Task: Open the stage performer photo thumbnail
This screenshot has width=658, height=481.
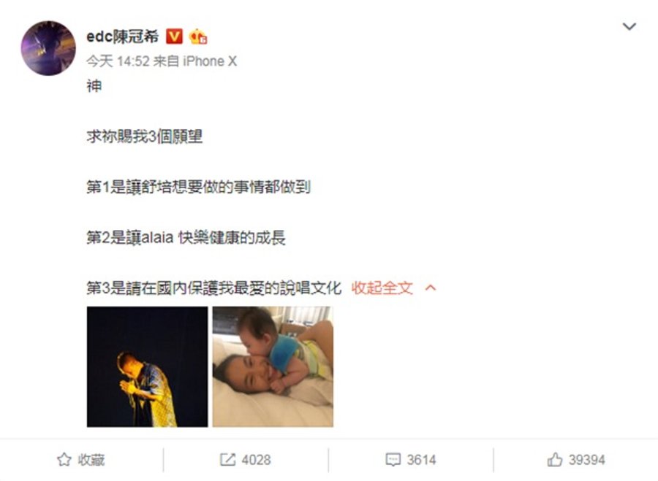Action: pos(147,366)
